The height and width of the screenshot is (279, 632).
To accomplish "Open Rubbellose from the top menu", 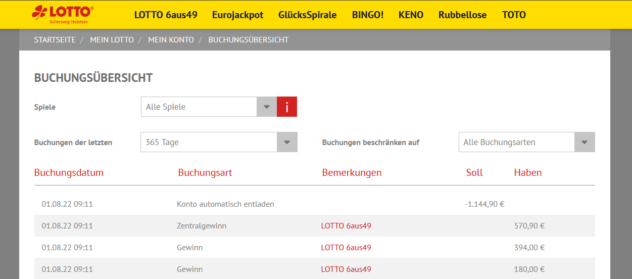I will (462, 15).
